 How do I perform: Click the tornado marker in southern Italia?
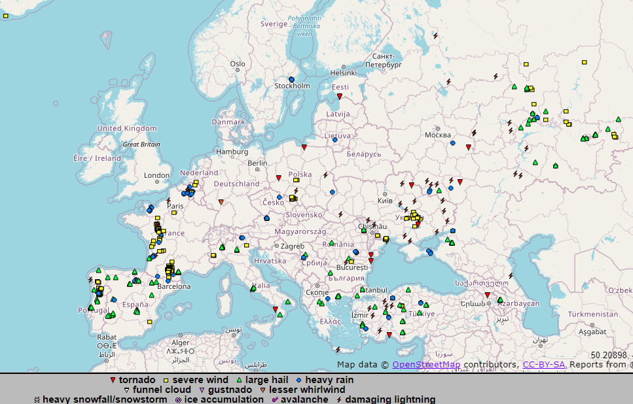tap(276, 309)
